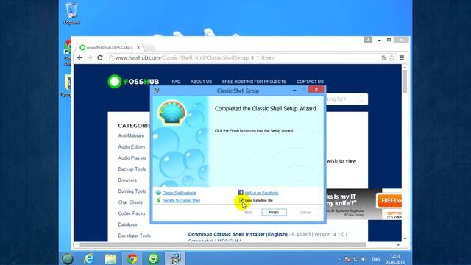Open the Browsers category

tap(127, 180)
